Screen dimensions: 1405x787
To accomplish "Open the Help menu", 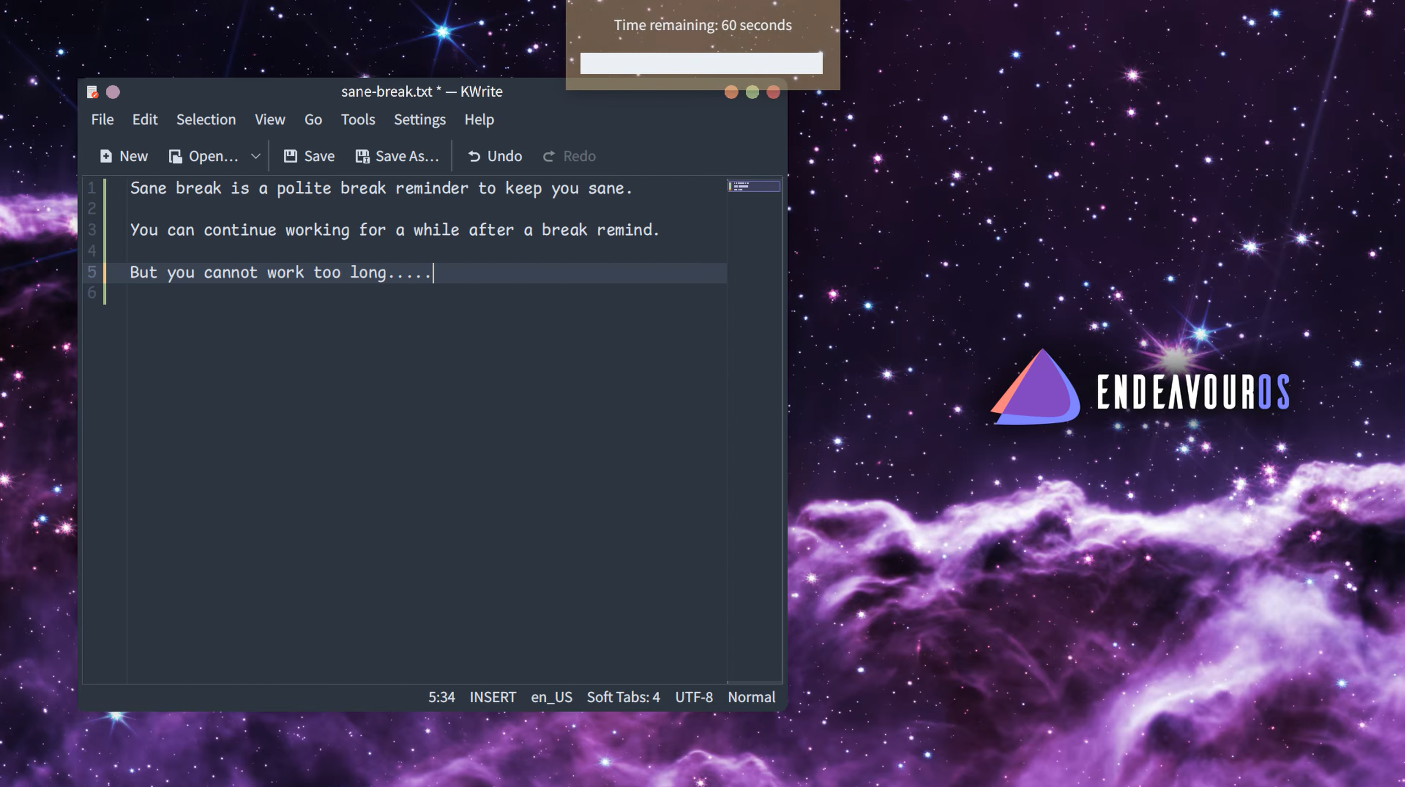I will point(479,119).
